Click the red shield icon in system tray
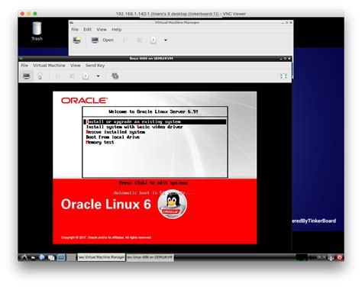 [x=340, y=257]
